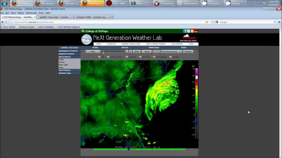Click the animation speed slider handle
The height and width of the screenshot is (158, 282).
pos(103,53)
